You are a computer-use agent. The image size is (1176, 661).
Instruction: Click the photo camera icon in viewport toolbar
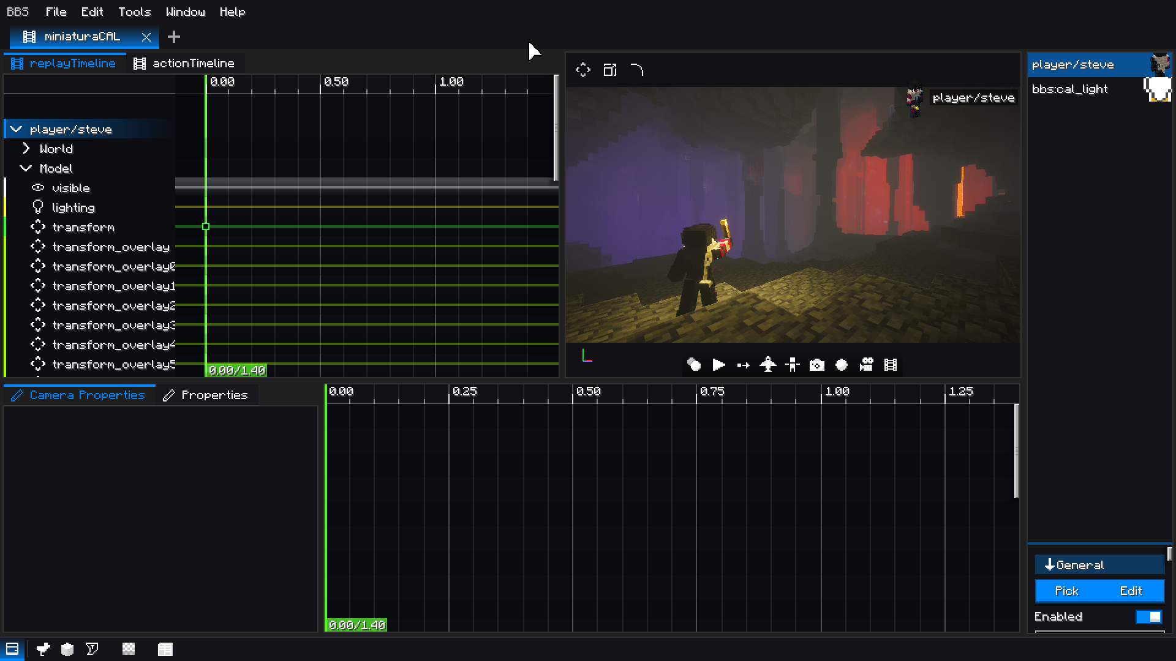817,365
